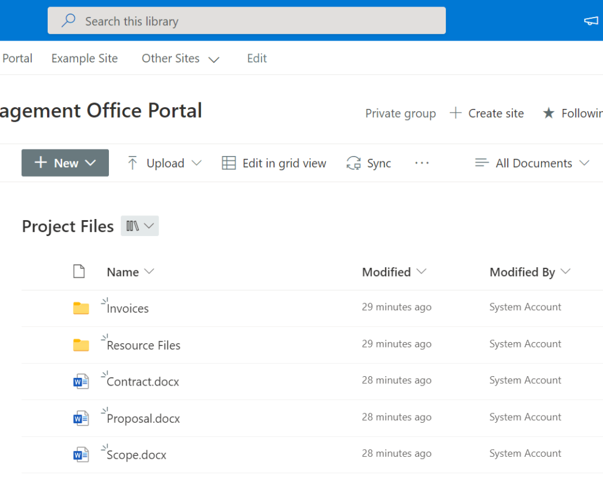Image resolution: width=603 pixels, height=501 pixels.
Task: Open Scope.docx
Action: 137,455
